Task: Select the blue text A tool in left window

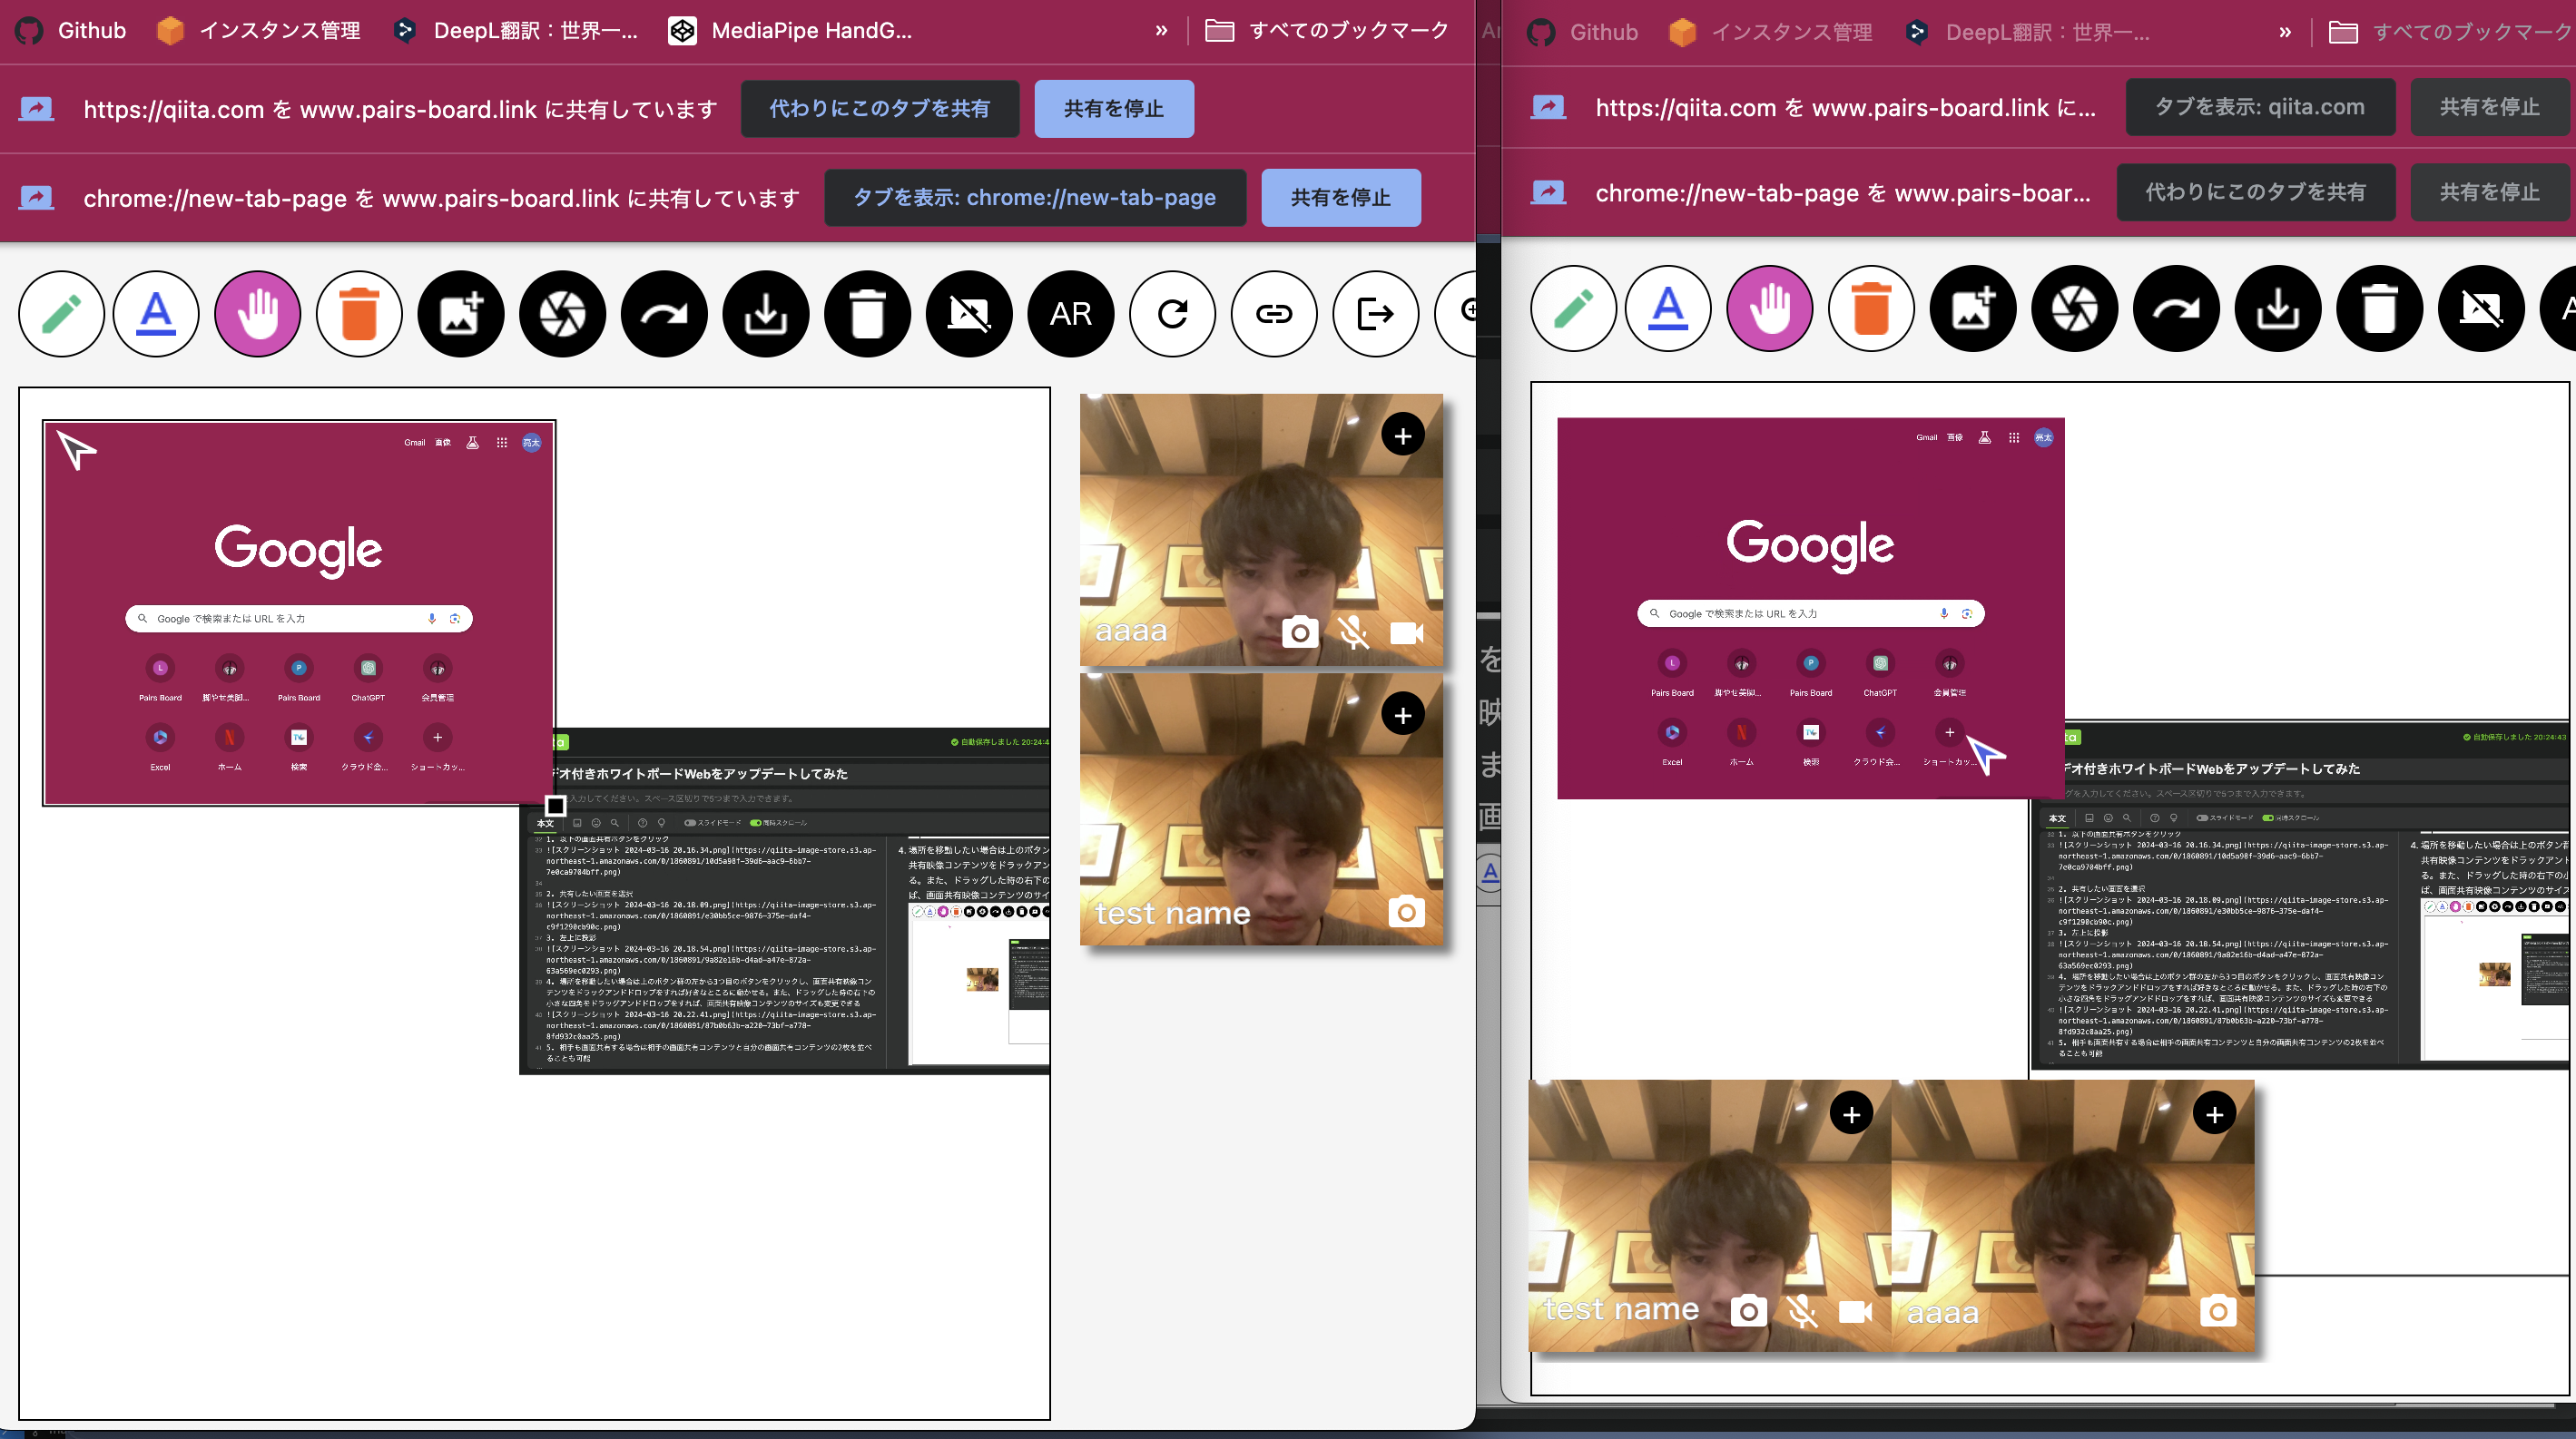Action: coord(156,314)
